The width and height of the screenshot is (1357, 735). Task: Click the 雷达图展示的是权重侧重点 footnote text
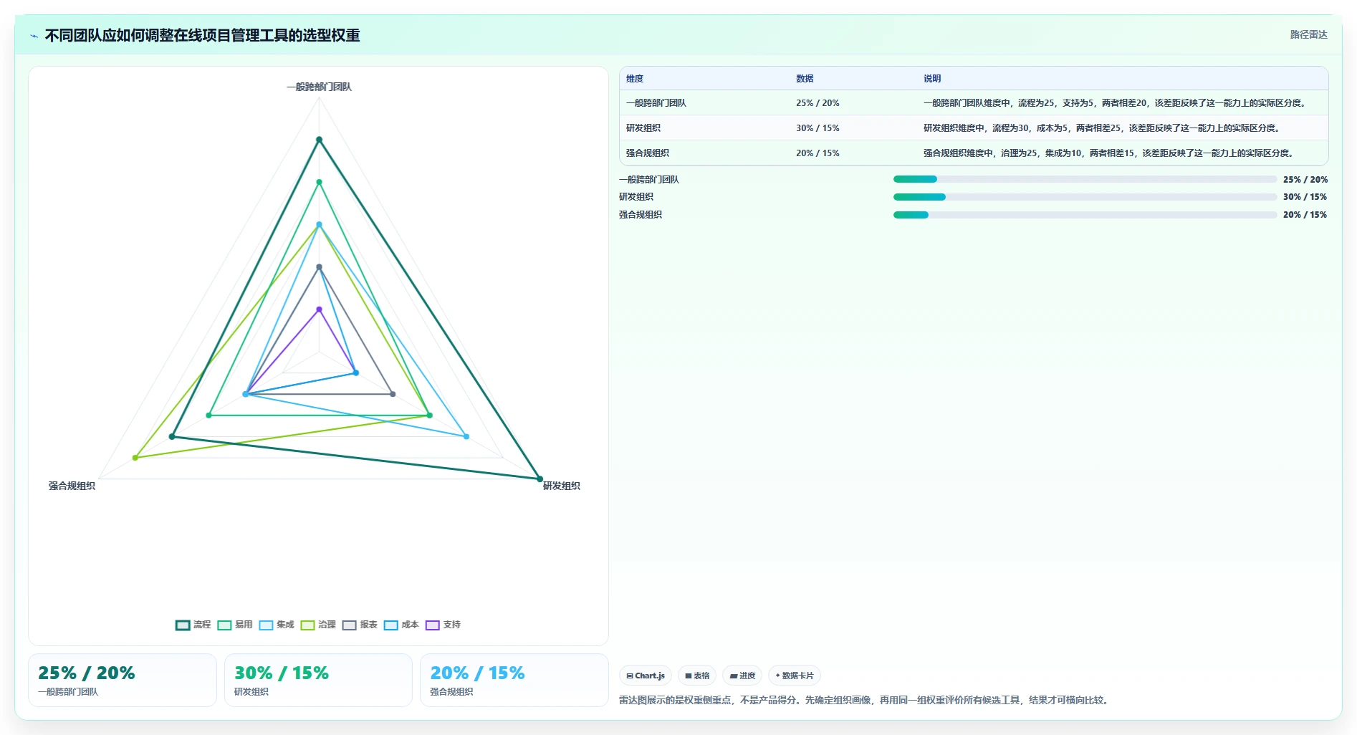pyautogui.click(x=865, y=700)
